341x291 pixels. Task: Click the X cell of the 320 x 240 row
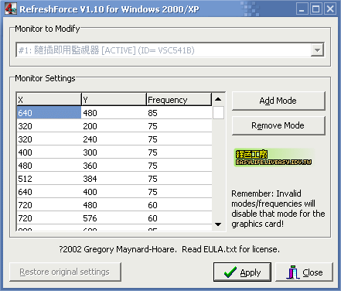pyautogui.click(x=49, y=139)
